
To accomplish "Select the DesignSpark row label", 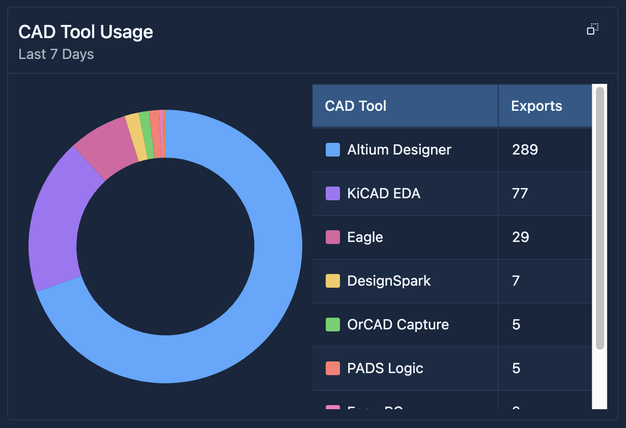I will pos(389,281).
